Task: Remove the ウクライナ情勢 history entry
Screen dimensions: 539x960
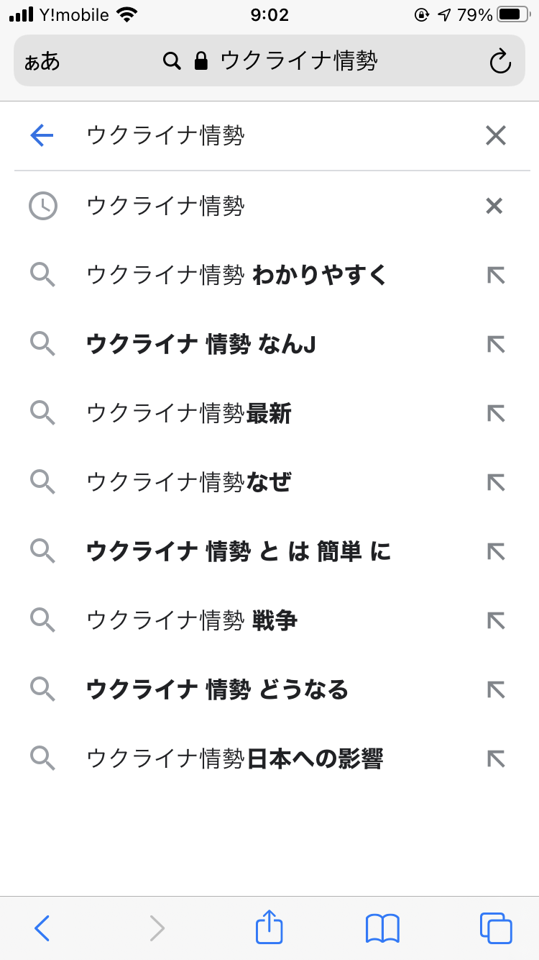Action: (494, 207)
